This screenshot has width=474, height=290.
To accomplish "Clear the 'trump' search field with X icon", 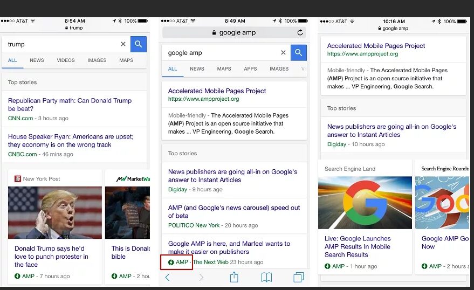I will [123, 44].
